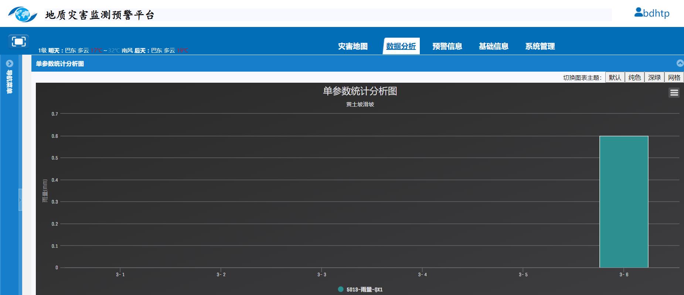Toggle 5013-雨量-QX1 legend series
Viewport: 684px width, 295px height.
click(x=360, y=289)
